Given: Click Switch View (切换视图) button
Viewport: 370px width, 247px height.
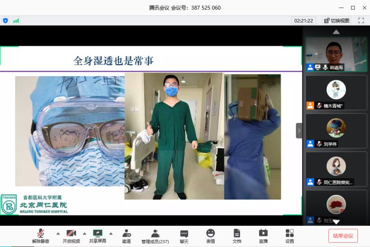Looking at the screenshot, I should pos(337,21).
